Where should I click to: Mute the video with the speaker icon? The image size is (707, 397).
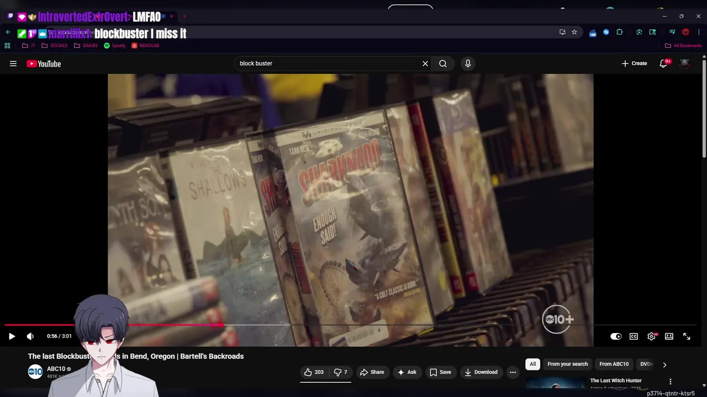(30, 336)
